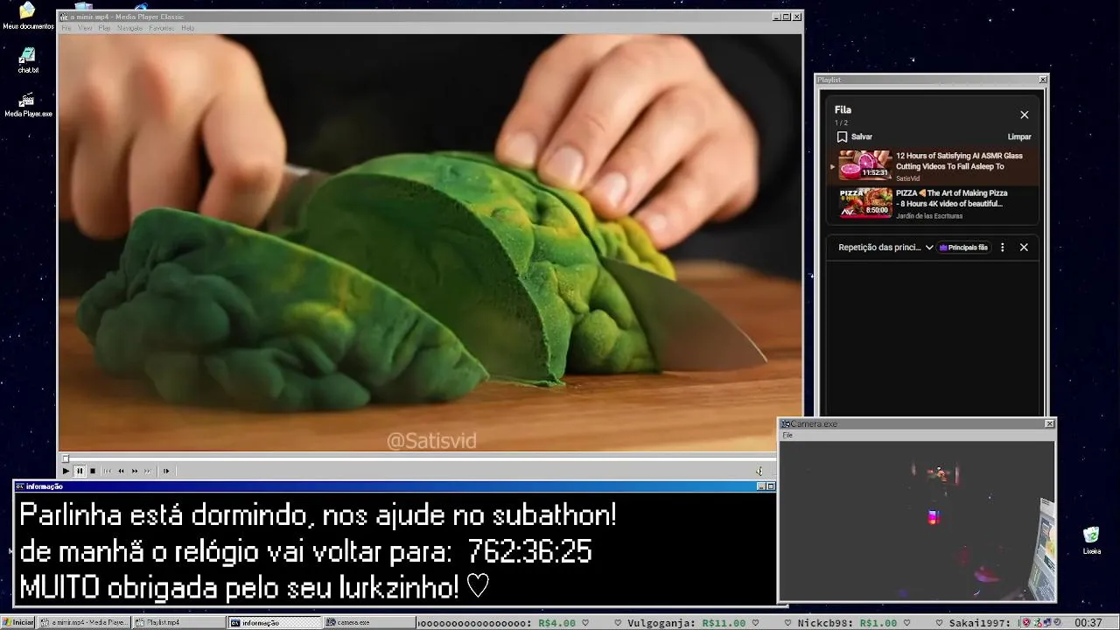Close the Playlist window
The image size is (1120, 630).
[1042, 80]
